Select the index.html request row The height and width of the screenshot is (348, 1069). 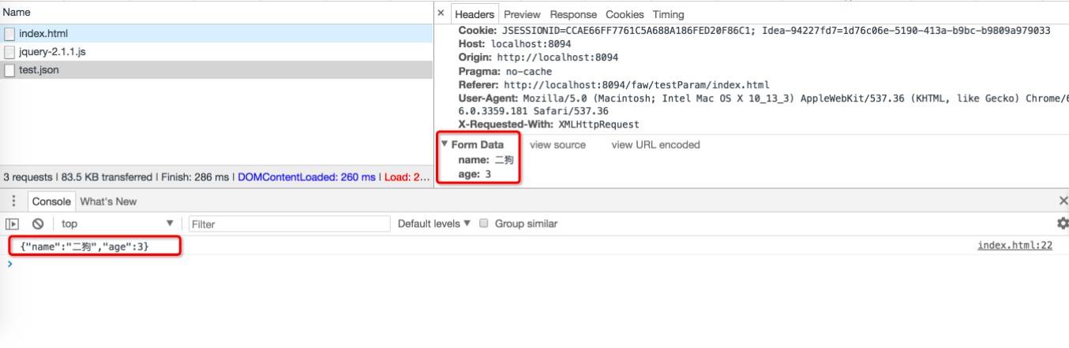pos(43,34)
